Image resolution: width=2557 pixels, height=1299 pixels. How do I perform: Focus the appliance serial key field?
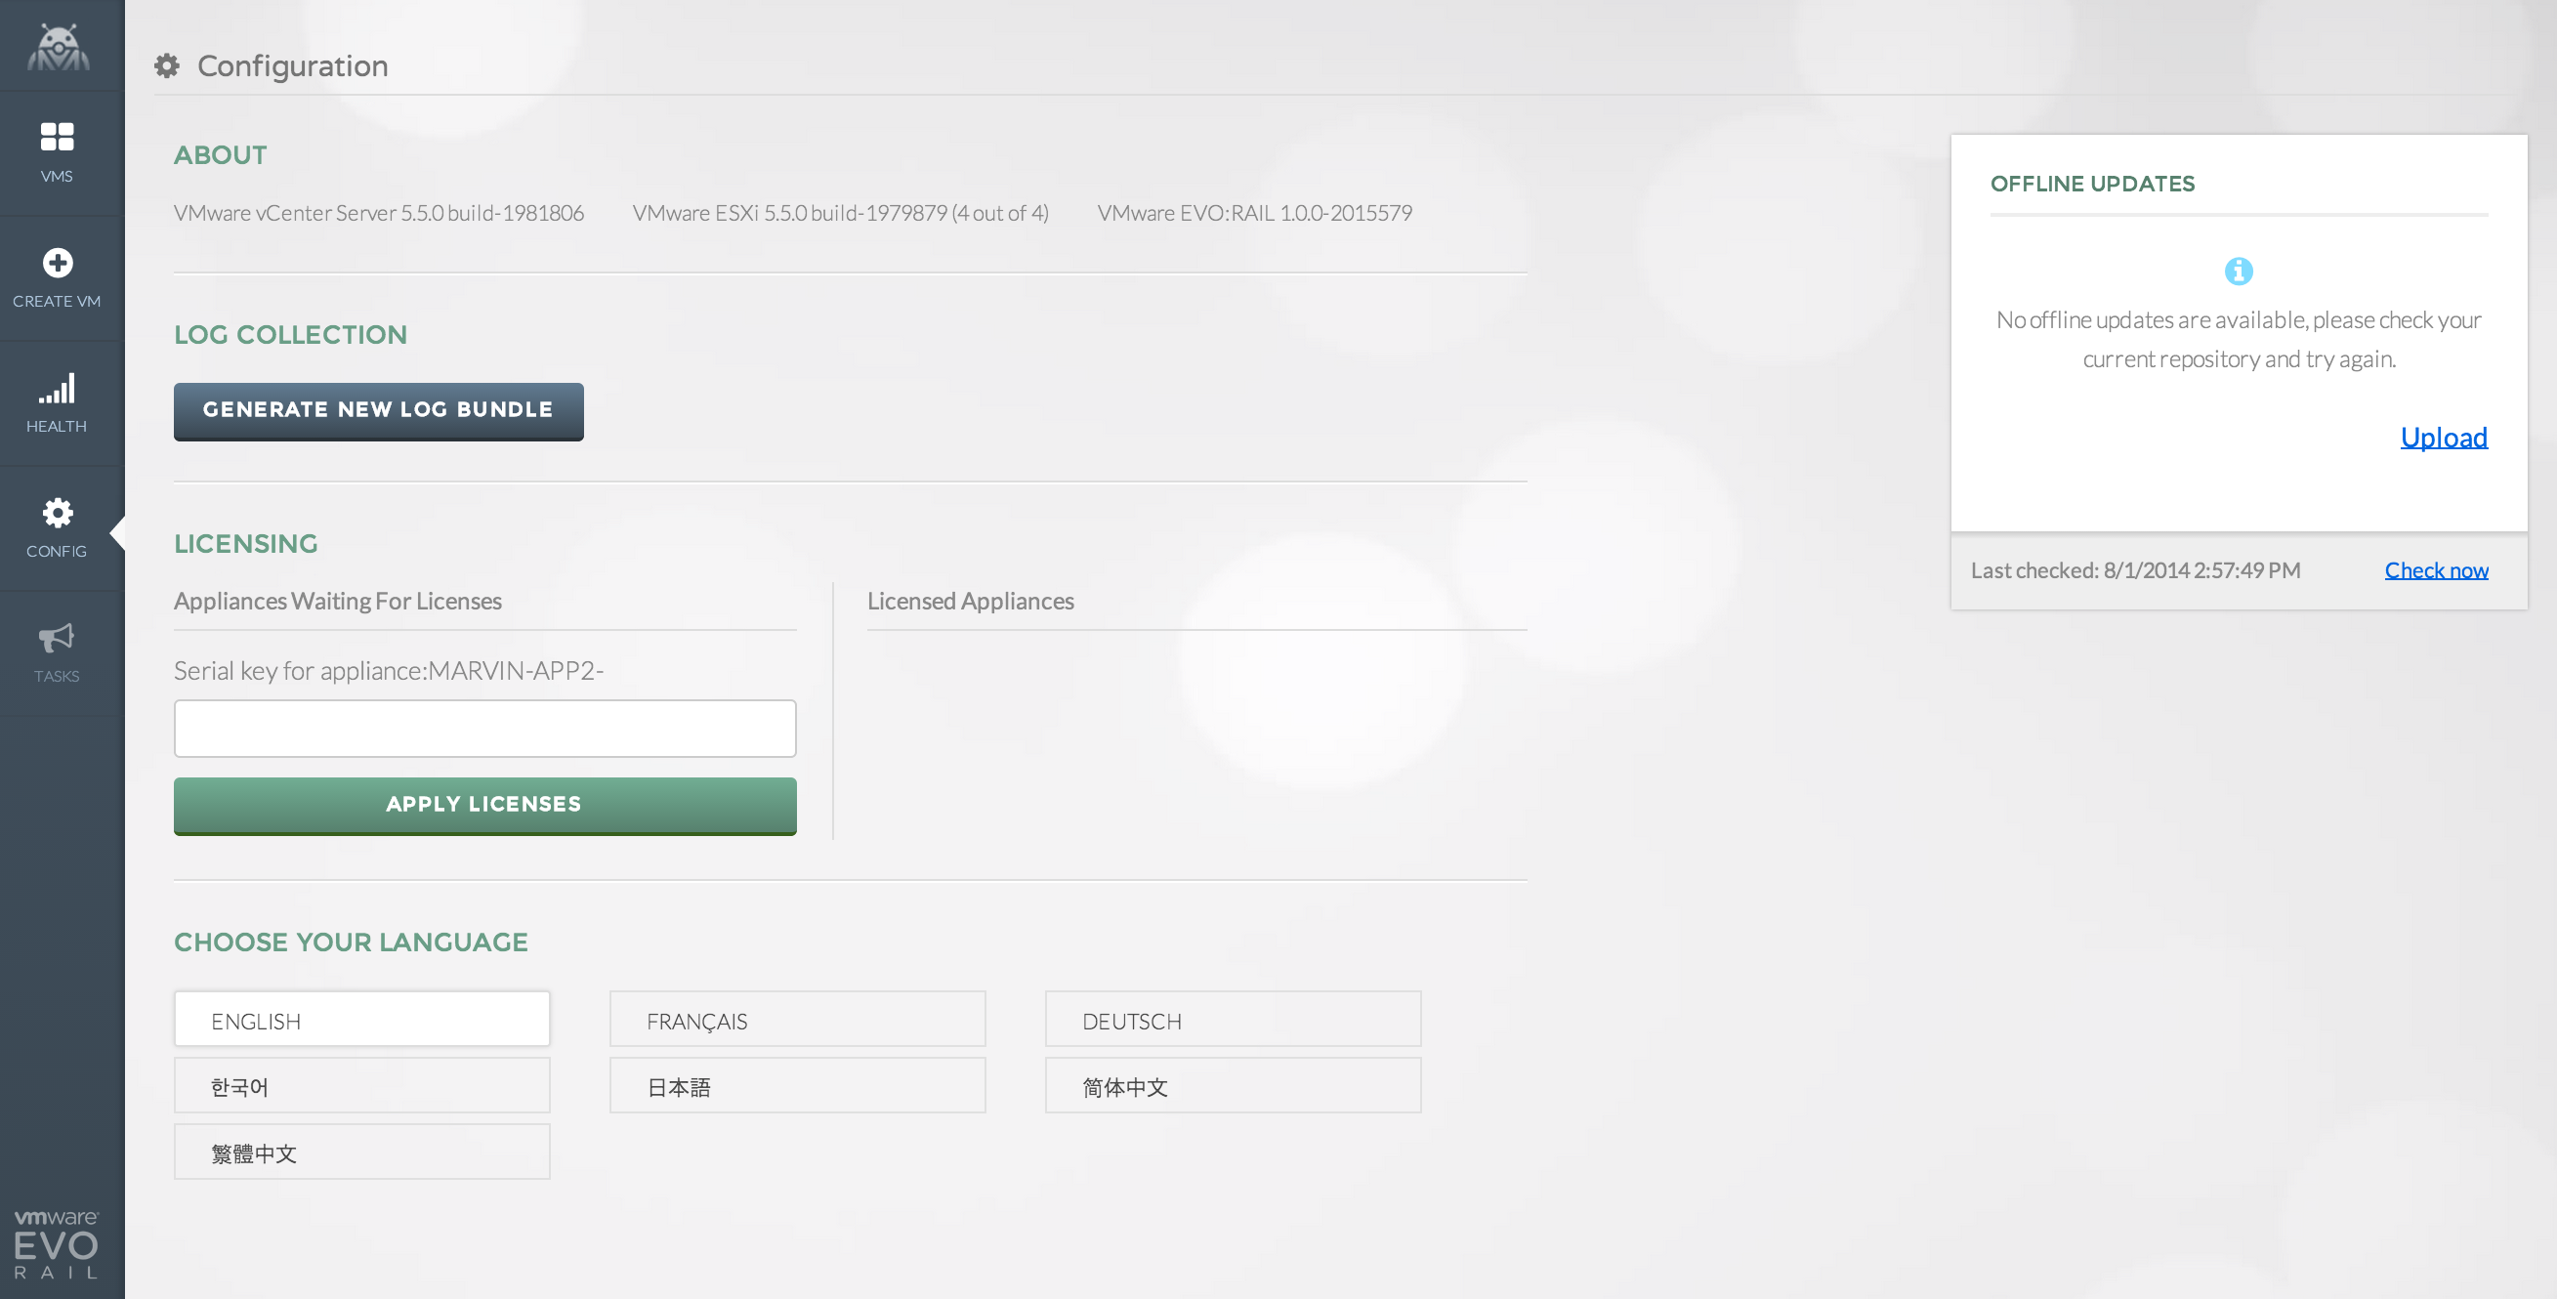point(484,729)
